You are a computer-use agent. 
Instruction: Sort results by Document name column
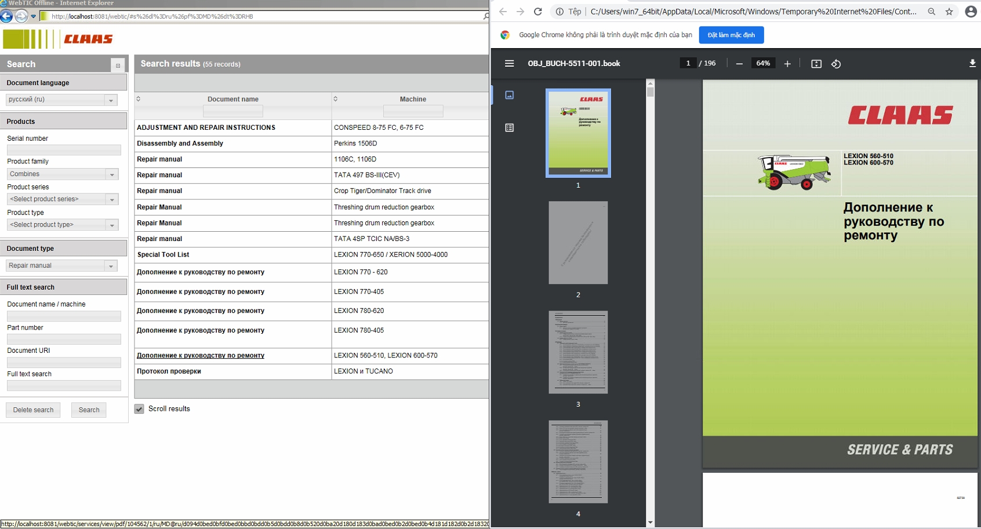(x=233, y=99)
